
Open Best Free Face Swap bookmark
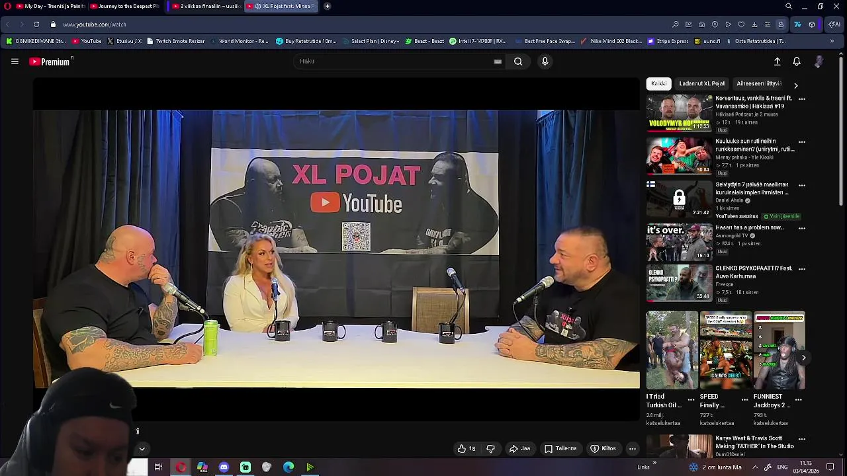coord(544,41)
